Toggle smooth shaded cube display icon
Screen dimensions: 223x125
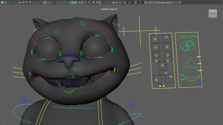click(x=72, y=2)
